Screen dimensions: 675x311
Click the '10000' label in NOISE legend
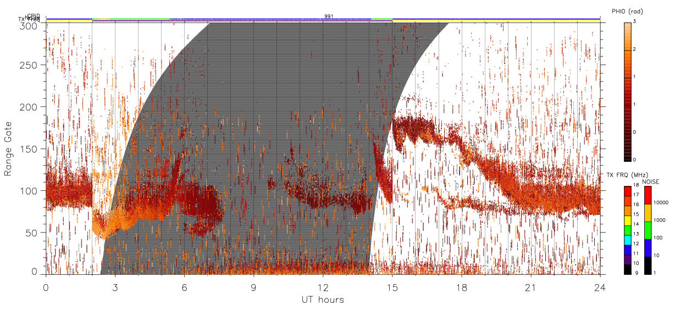[661, 202]
